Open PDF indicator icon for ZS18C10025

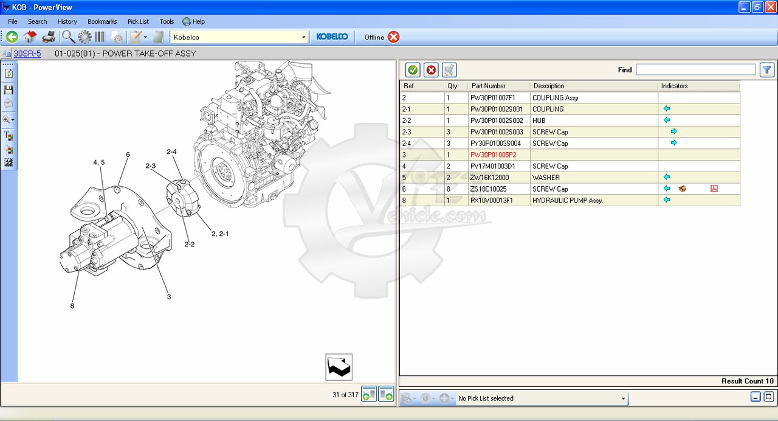714,189
